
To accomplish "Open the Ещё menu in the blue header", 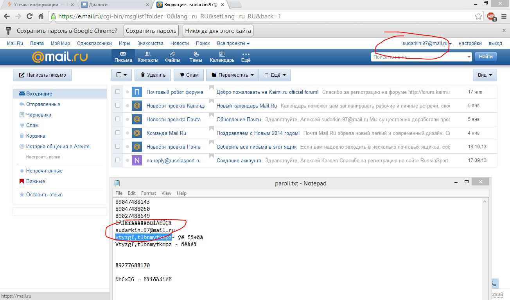I will tap(246, 57).
